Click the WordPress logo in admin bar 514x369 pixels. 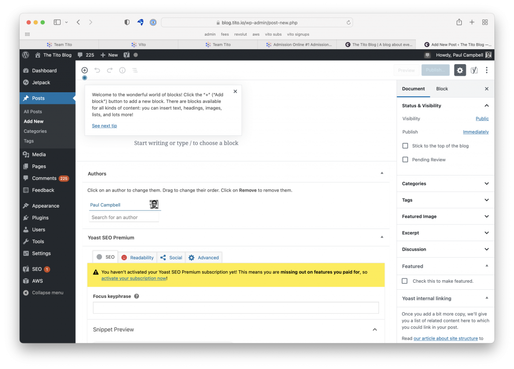click(26, 55)
